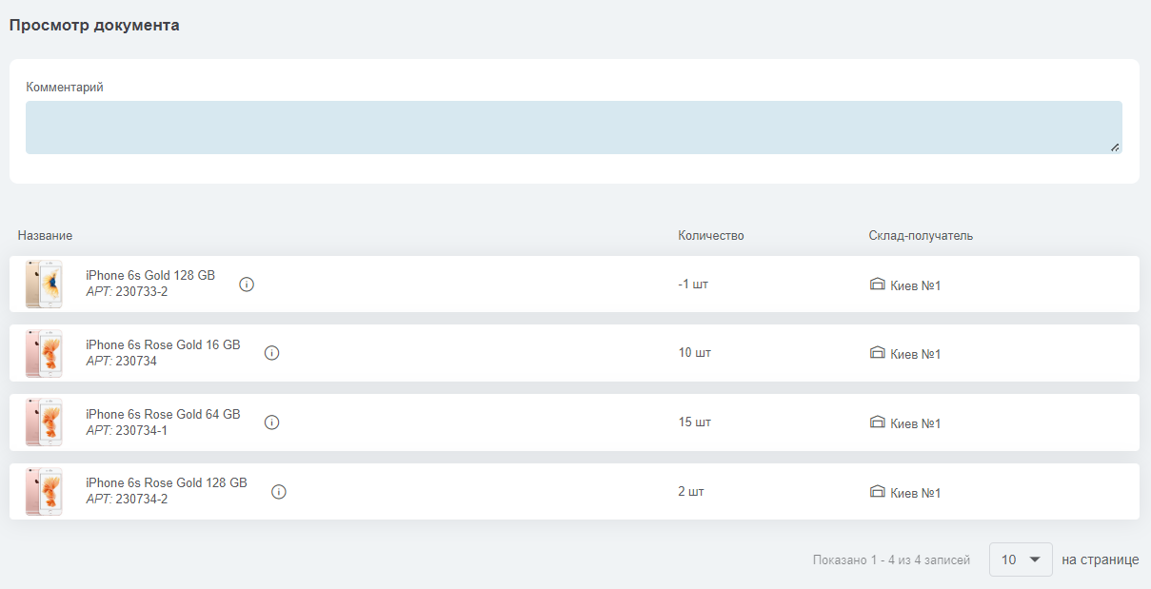Click the Комментарий label
Screen dimensions: 1151x589
click(x=65, y=87)
